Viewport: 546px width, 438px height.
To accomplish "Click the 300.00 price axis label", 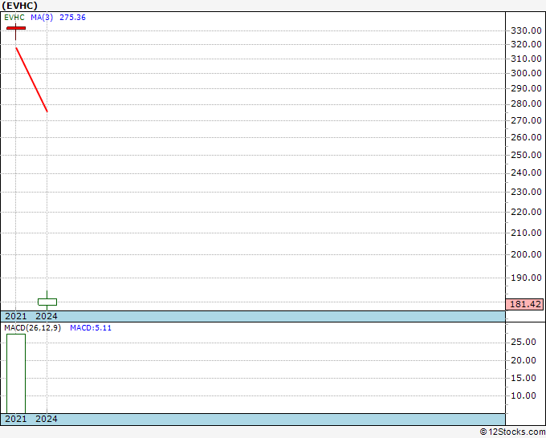I will tap(526, 73).
